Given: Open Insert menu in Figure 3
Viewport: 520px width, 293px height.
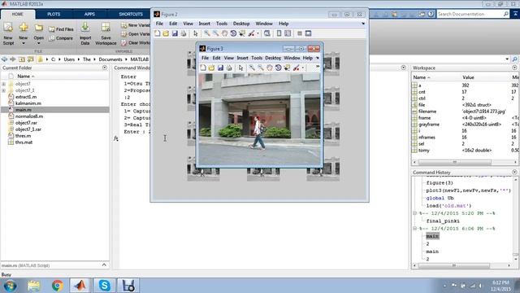Looking at the screenshot, I should click(x=242, y=58).
